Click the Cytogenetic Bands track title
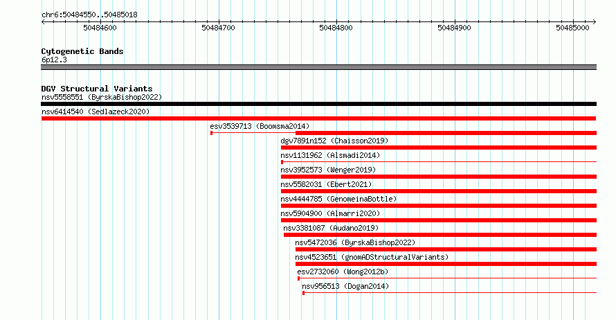The height and width of the screenshot is (320, 616). tap(82, 51)
